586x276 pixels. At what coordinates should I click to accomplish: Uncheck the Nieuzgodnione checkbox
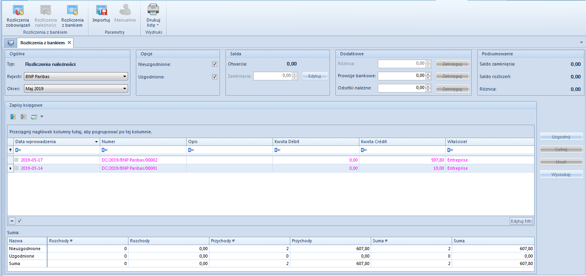214,64
